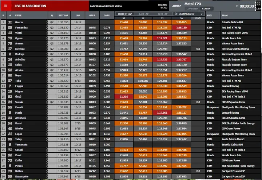This screenshot has width=262, height=180.
Task: Select the LAST LAP tab
Action: tap(144, 14)
